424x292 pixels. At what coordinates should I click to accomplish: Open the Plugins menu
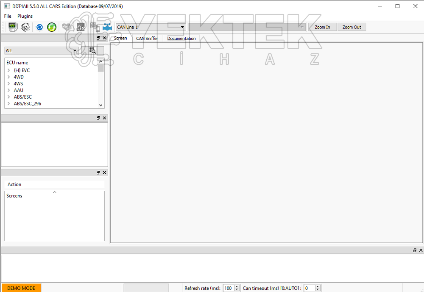tap(25, 16)
